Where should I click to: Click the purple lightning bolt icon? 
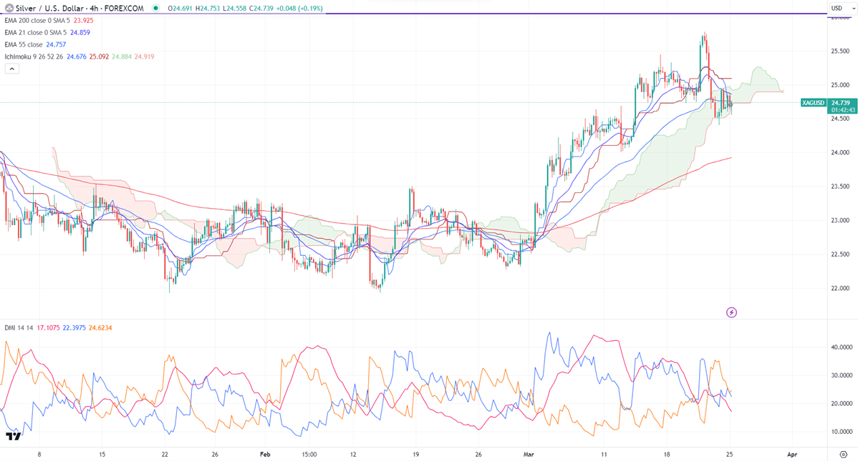click(x=731, y=312)
